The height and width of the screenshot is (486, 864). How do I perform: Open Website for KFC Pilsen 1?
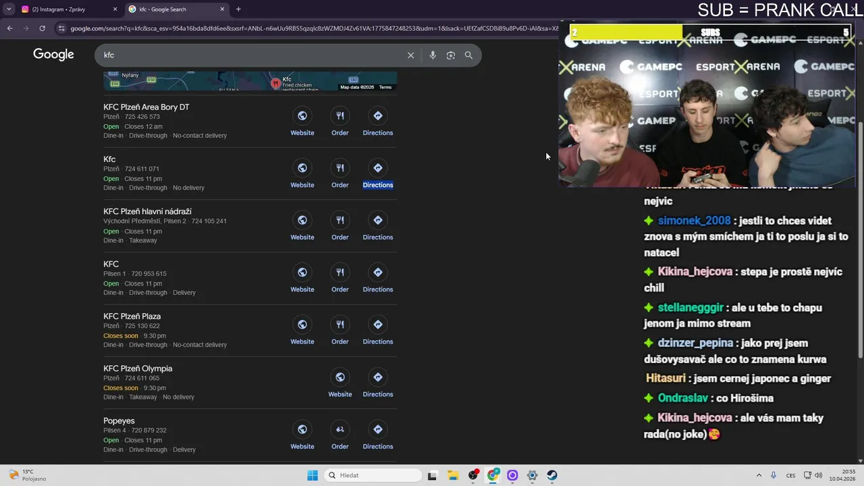(302, 279)
